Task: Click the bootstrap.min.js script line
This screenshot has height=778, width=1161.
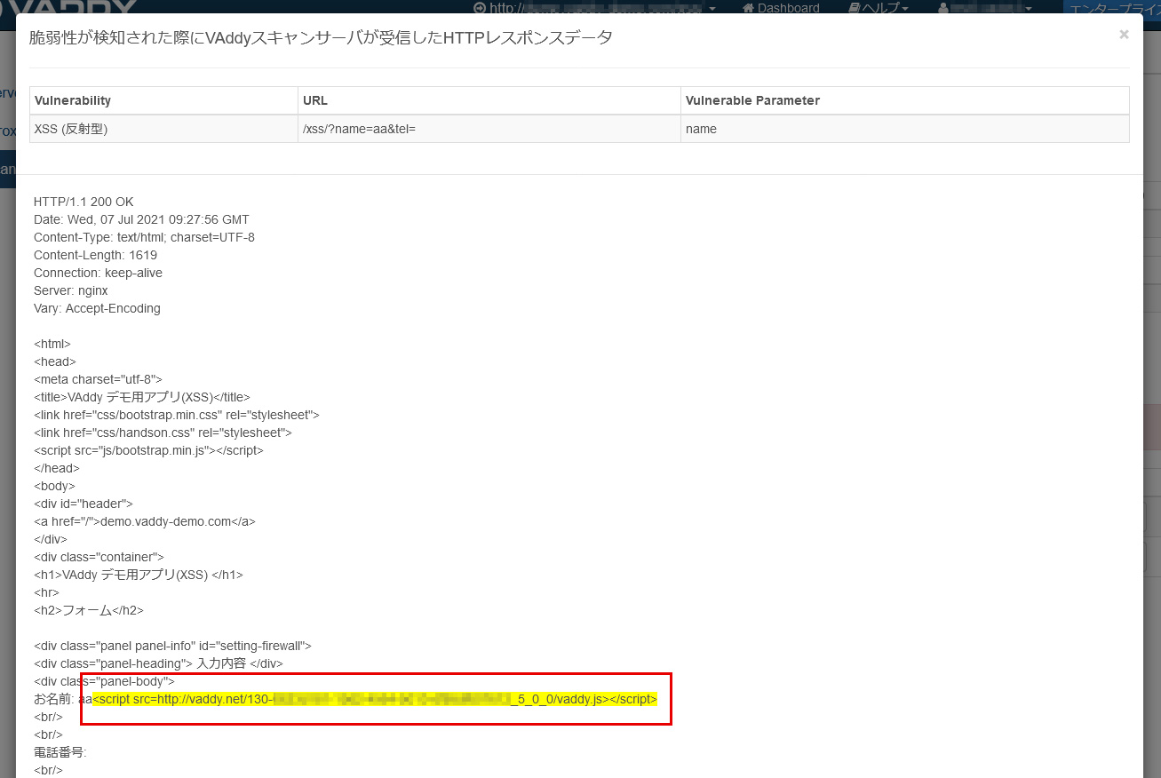Action: (x=148, y=450)
